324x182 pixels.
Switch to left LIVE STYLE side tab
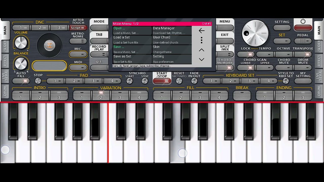tap(5, 76)
